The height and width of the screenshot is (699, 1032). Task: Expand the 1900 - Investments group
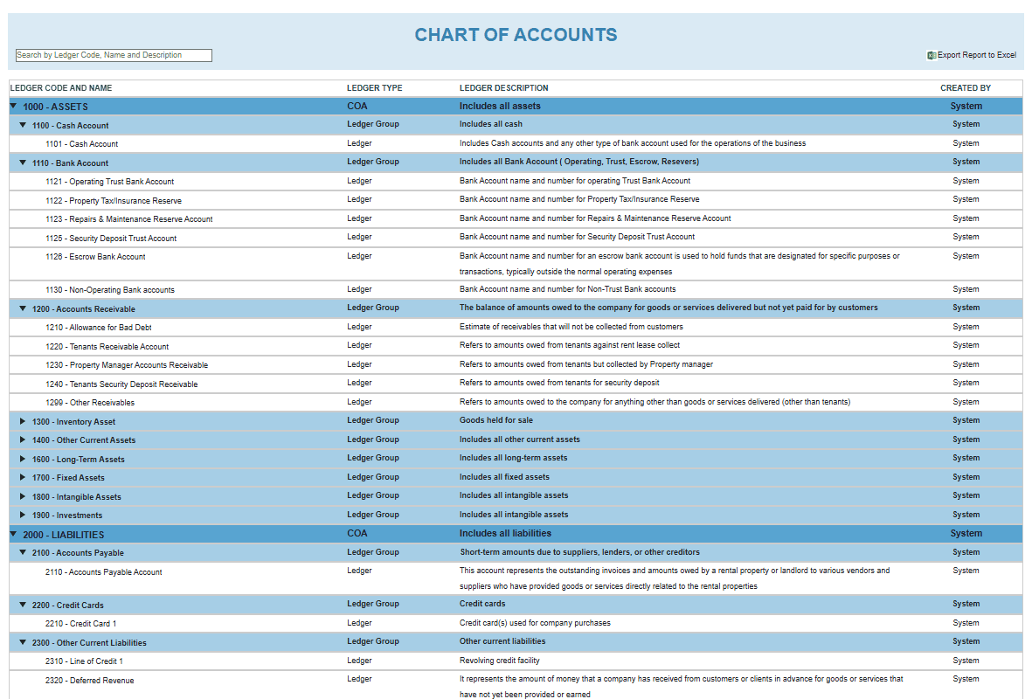[23, 516]
